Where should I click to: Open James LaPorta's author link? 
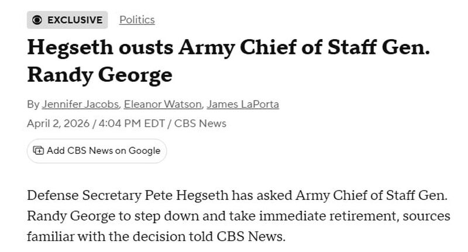click(x=243, y=105)
